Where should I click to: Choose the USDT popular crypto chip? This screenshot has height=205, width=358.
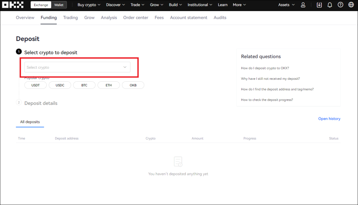35,85
